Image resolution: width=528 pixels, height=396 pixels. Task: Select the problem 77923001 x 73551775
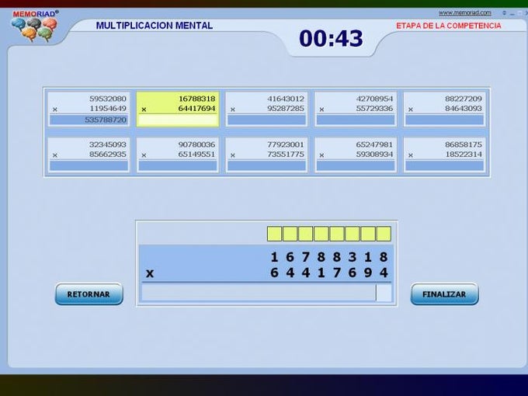pyautogui.click(x=266, y=155)
